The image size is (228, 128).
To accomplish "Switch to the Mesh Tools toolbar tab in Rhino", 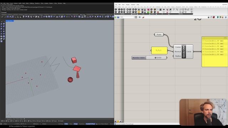I will [82, 15].
